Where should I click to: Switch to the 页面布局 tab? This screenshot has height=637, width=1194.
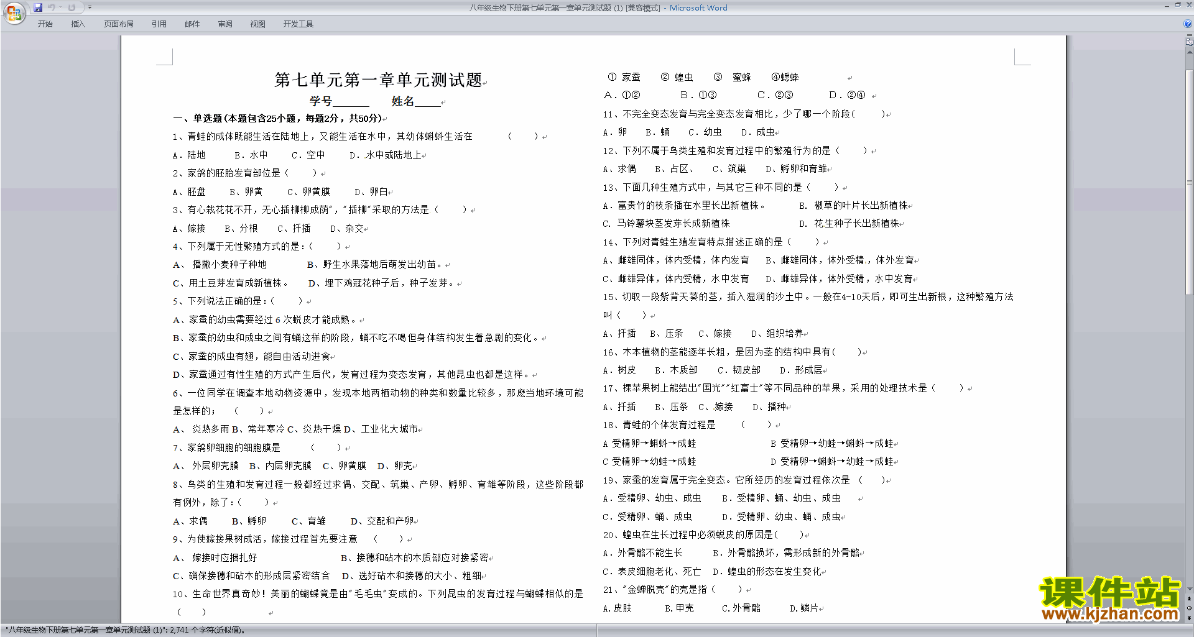[x=119, y=24]
